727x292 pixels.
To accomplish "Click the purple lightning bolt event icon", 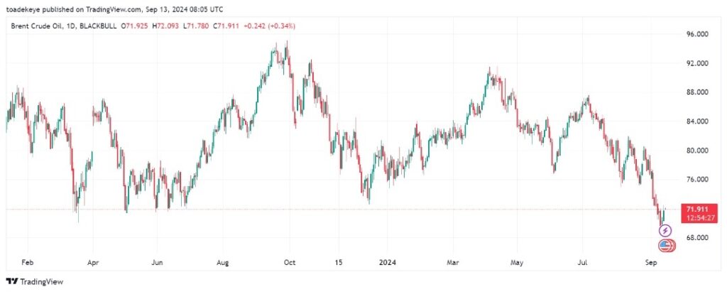I will click(665, 230).
